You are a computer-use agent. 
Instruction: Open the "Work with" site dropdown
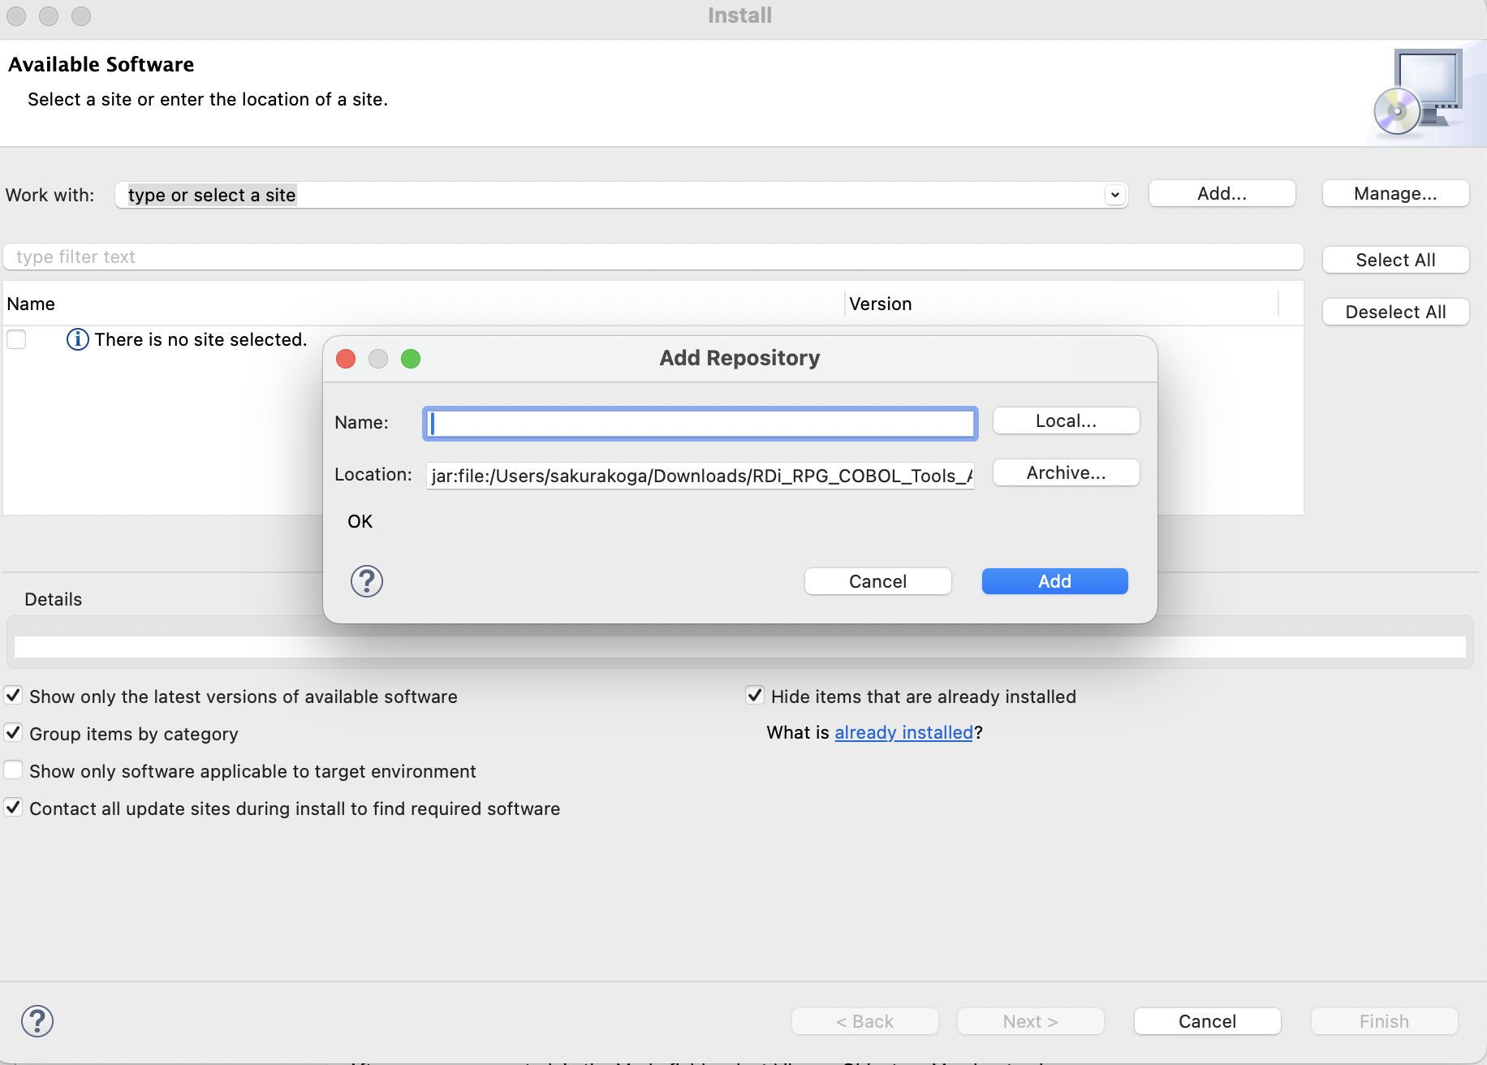[x=1114, y=195]
